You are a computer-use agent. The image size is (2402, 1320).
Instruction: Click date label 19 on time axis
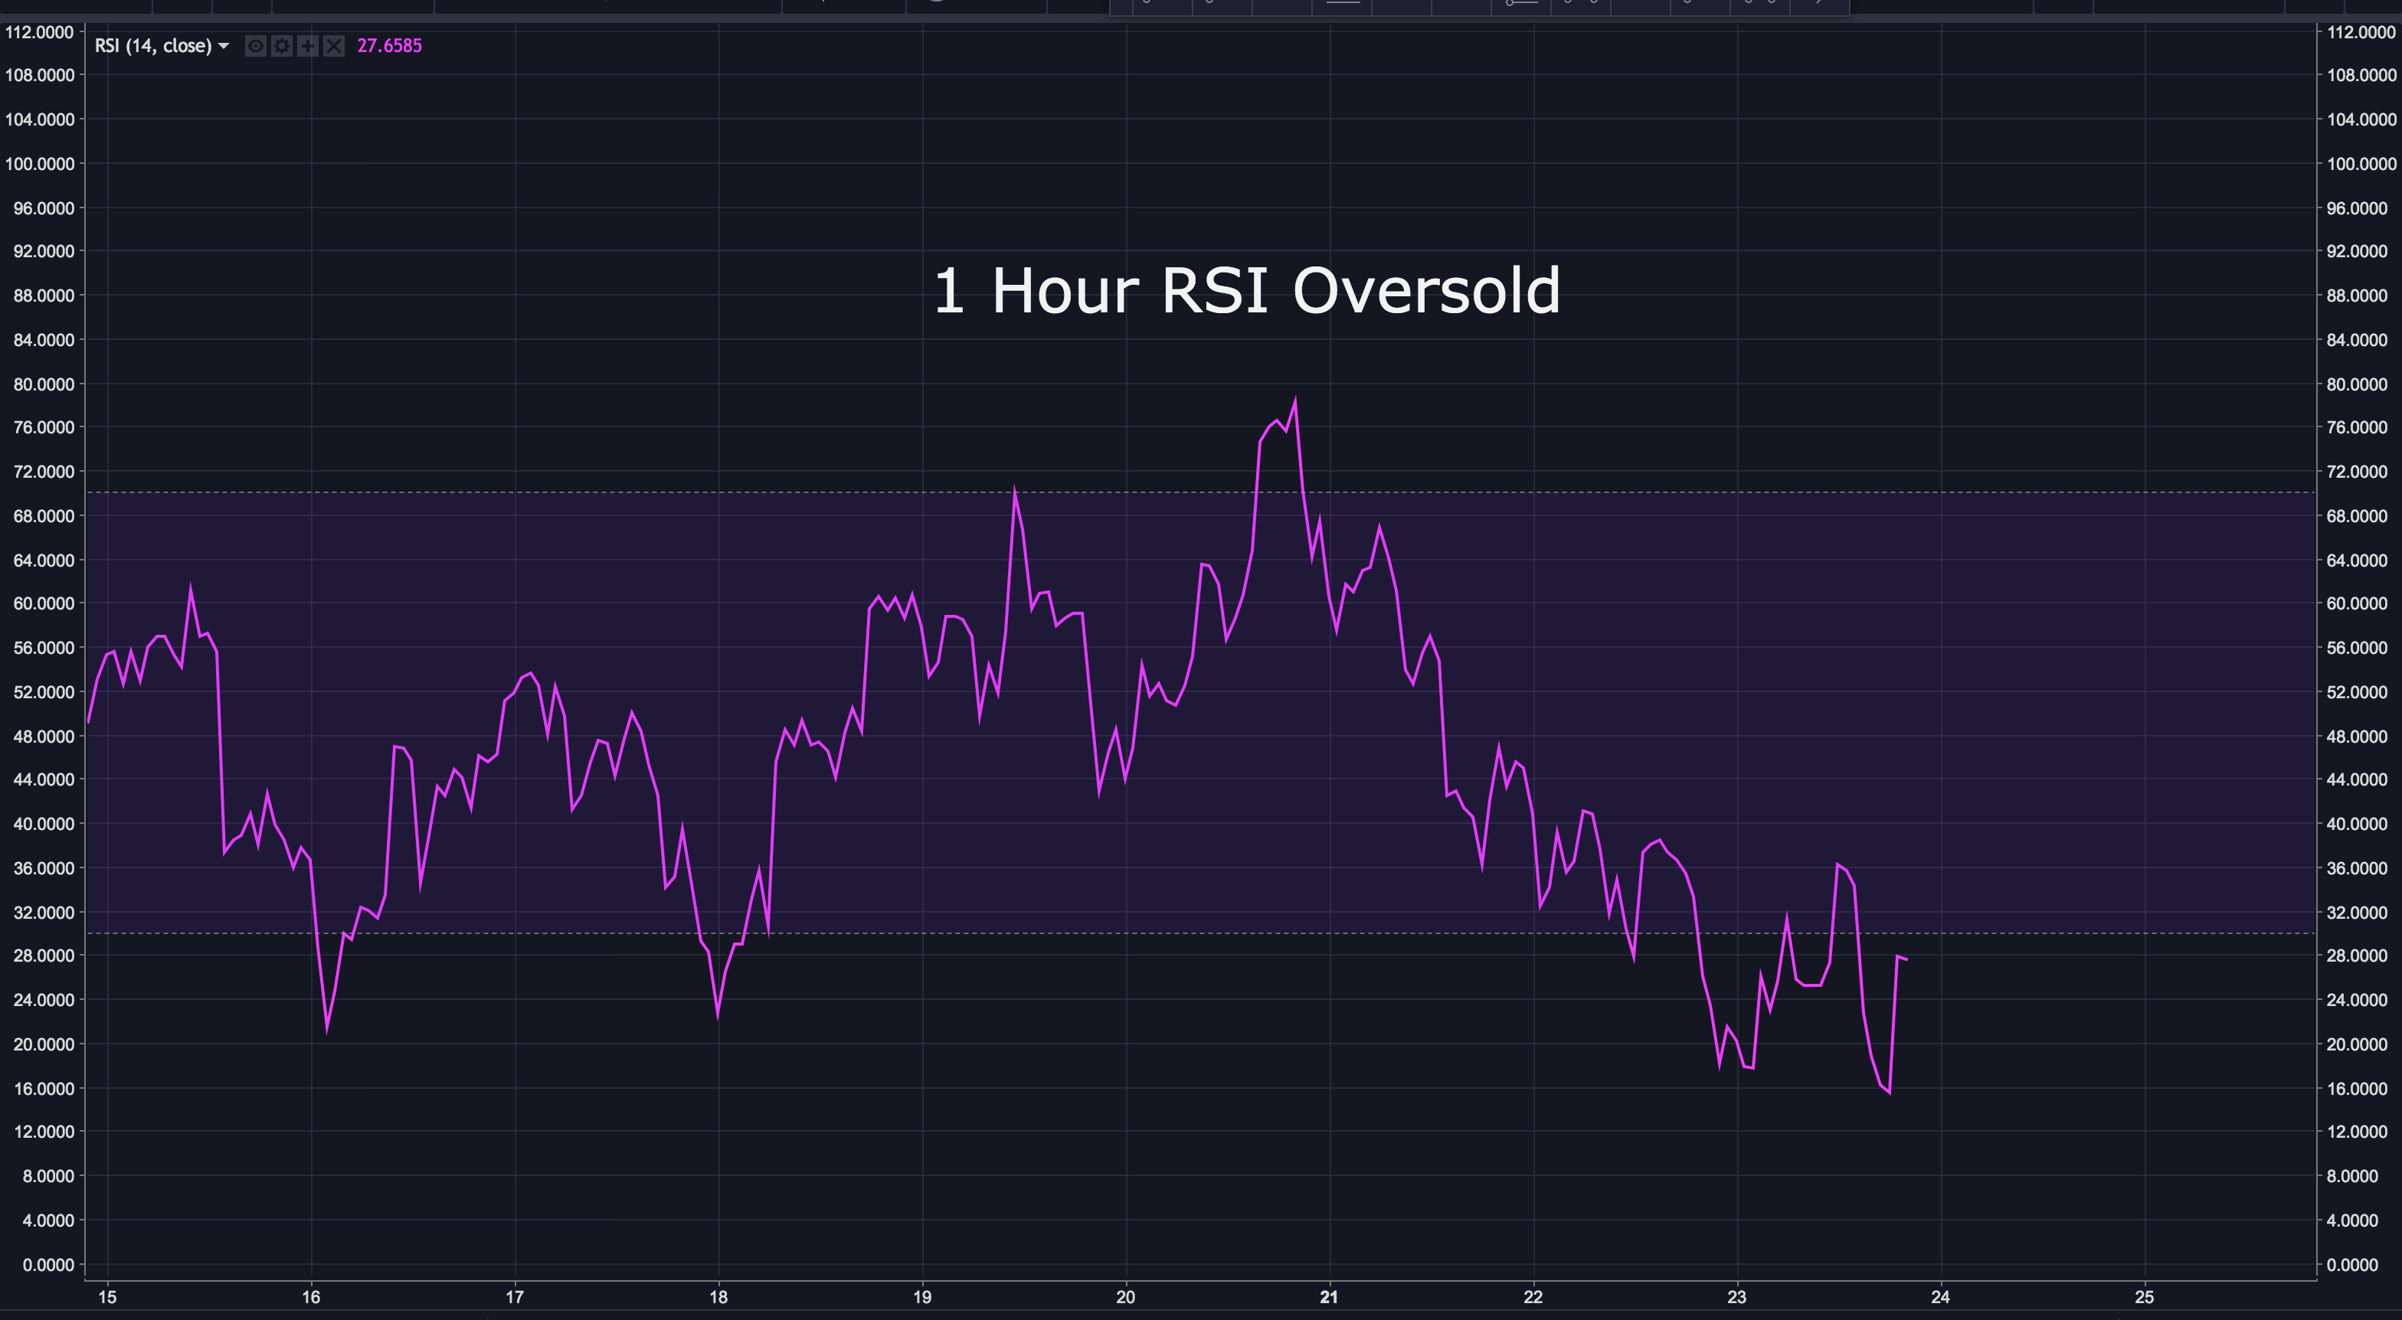(922, 1297)
